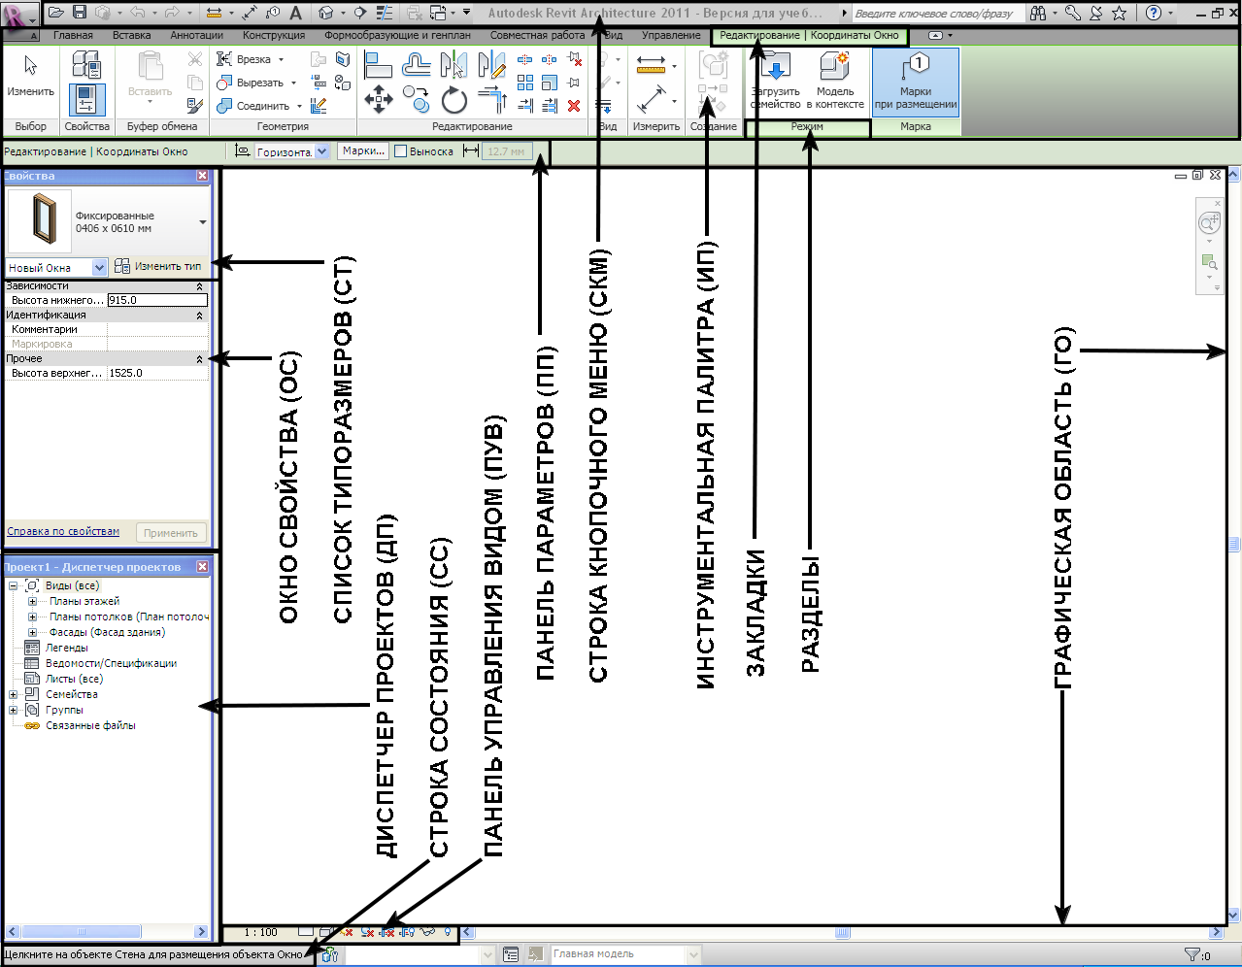1242x967 pixels.
Task: Click the Load Family icon (Загрузить семейство)
Action: point(776,81)
